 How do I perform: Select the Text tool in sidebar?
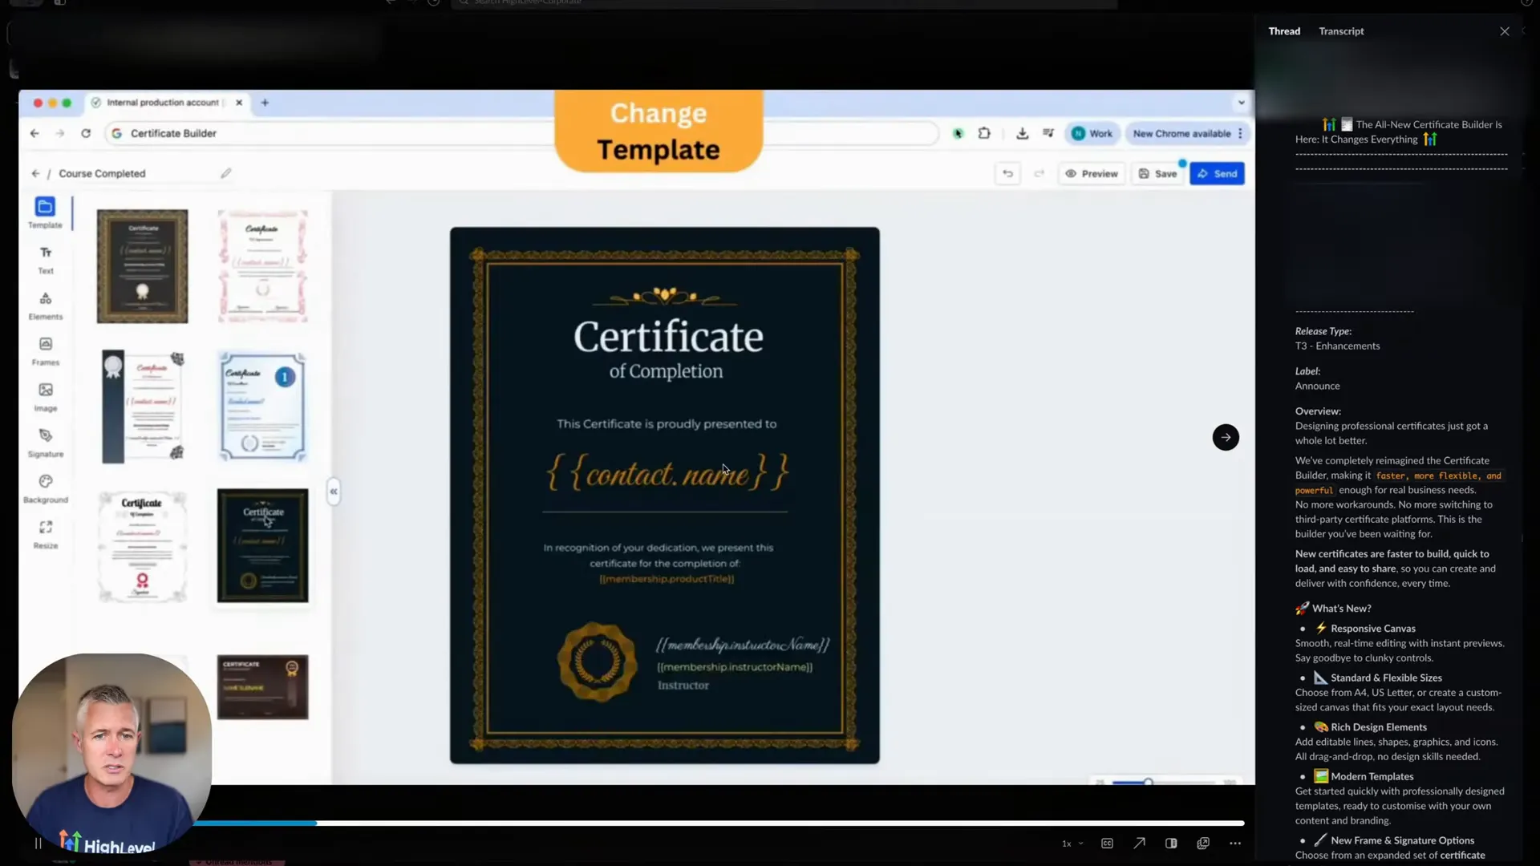click(46, 260)
